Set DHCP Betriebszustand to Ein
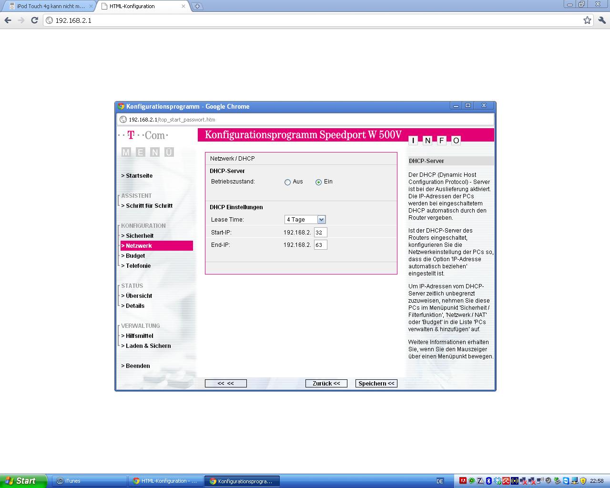Screen dimensions: 610x488 coord(318,182)
